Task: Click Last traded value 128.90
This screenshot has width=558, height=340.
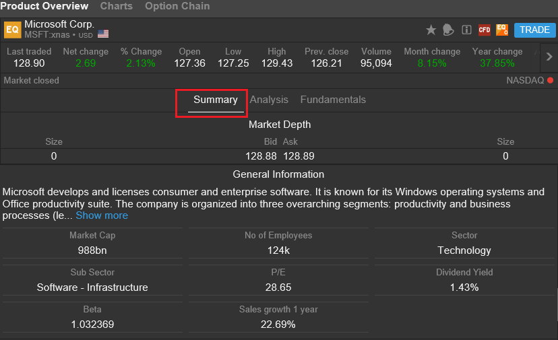Action: 29,63
